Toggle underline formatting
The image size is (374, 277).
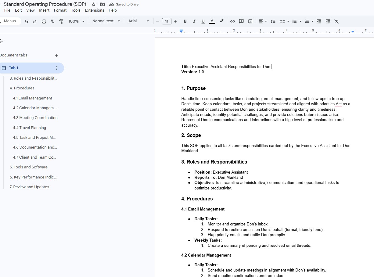tap(203, 21)
